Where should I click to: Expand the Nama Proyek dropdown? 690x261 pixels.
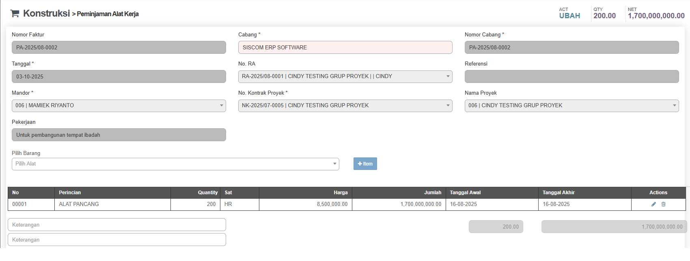(x=571, y=106)
